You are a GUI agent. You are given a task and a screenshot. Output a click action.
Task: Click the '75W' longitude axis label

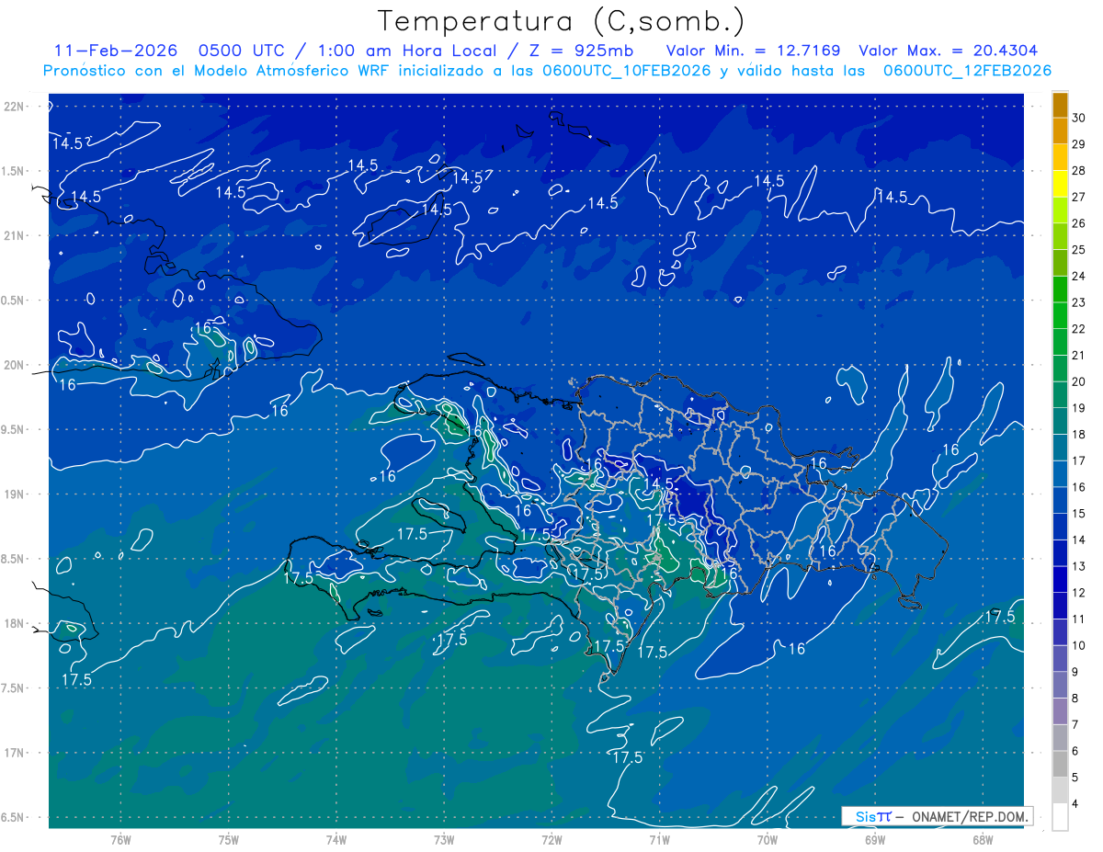(x=229, y=839)
